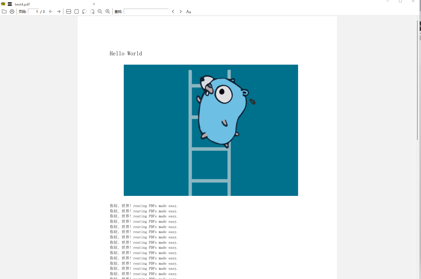Click the Go gopher ladder image
This screenshot has width=421, height=279.
[211, 130]
